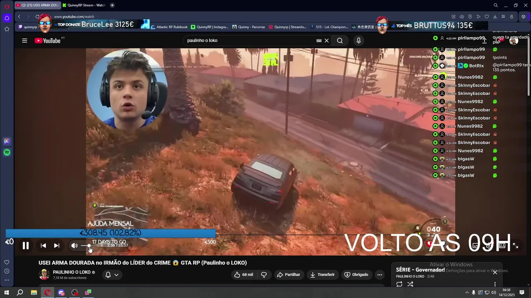The height and width of the screenshot is (298, 531).
Task: Like the video (68 mil)
Action: pyautogui.click(x=244, y=274)
